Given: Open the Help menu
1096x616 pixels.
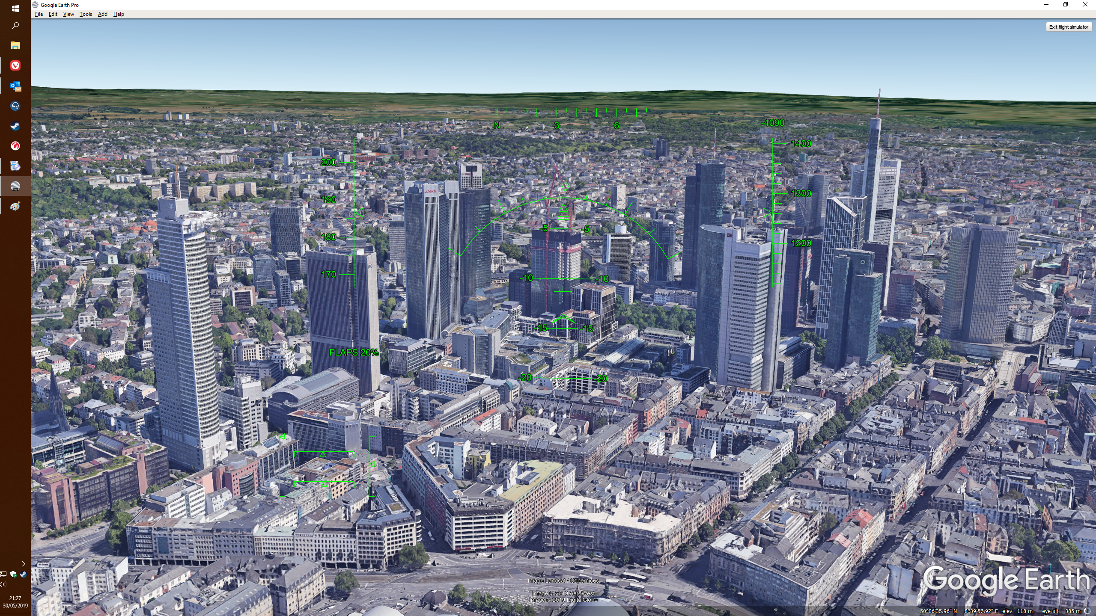Looking at the screenshot, I should pyautogui.click(x=119, y=14).
